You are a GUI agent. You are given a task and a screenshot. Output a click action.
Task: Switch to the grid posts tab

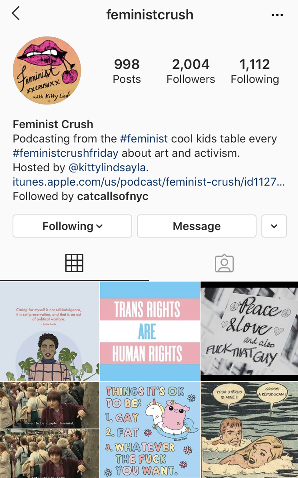click(74, 263)
